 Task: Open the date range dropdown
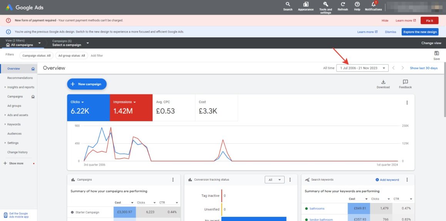(362, 68)
